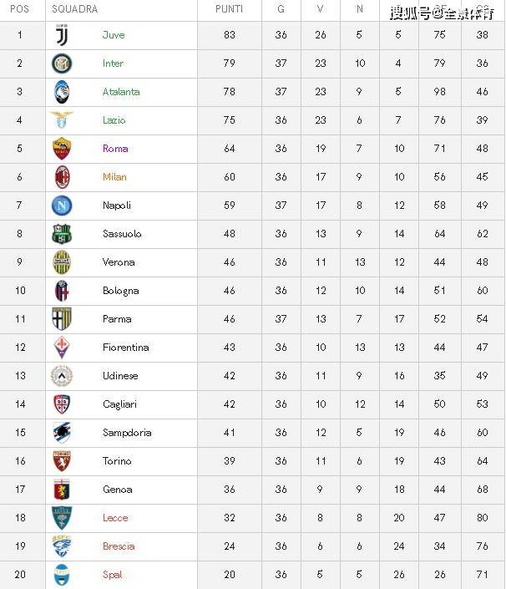Viewport: 506px width, 589px height.
Task: Click the Sassuolo green crest
Action: click(x=62, y=234)
